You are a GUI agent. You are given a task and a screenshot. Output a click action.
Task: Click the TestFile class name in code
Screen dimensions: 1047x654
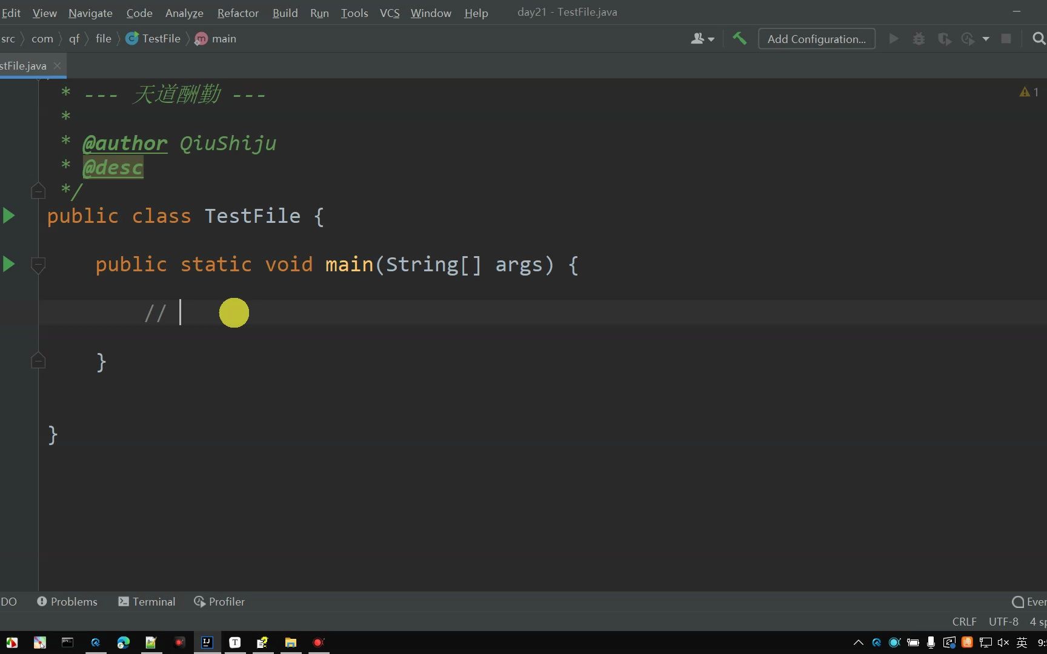[253, 216]
